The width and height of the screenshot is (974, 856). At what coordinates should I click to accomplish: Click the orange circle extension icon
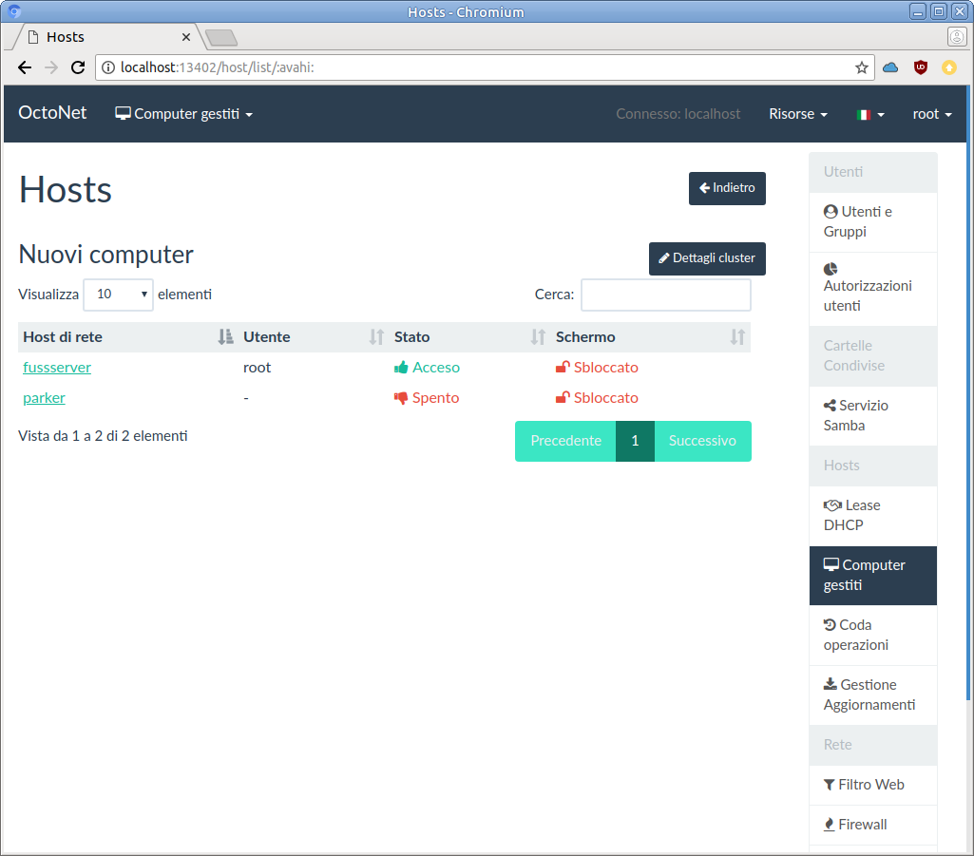949,67
